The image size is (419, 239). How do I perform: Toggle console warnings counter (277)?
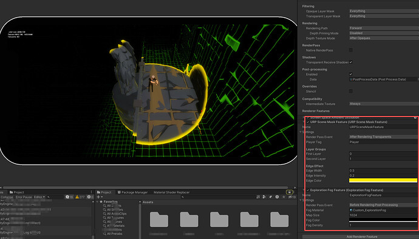click(80, 197)
